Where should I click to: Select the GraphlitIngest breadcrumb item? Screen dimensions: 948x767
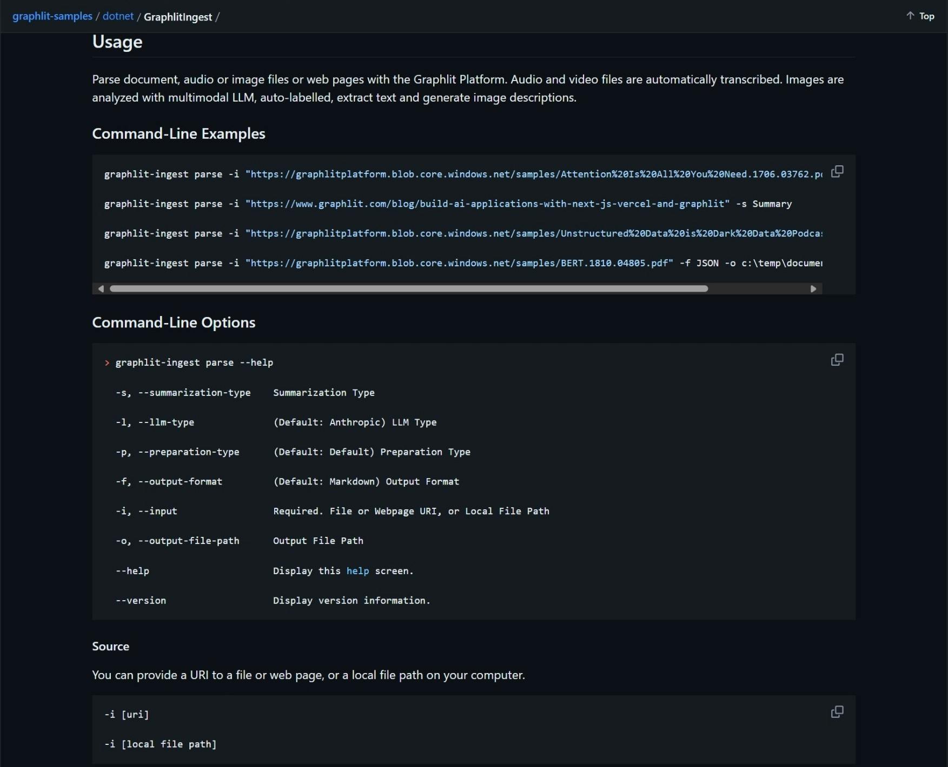pyautogui.click(x=178, y=17)
